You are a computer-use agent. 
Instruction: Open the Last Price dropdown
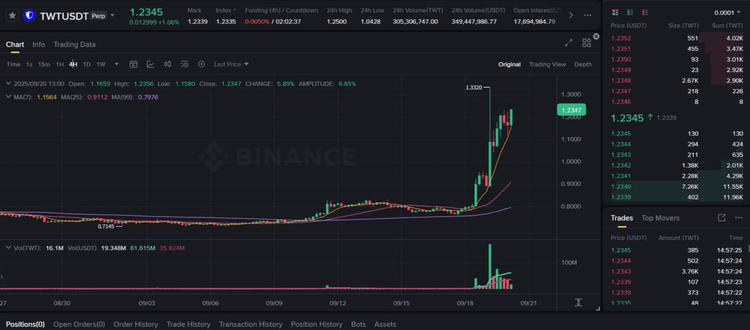pyautogui.click(x=231, y=64)
